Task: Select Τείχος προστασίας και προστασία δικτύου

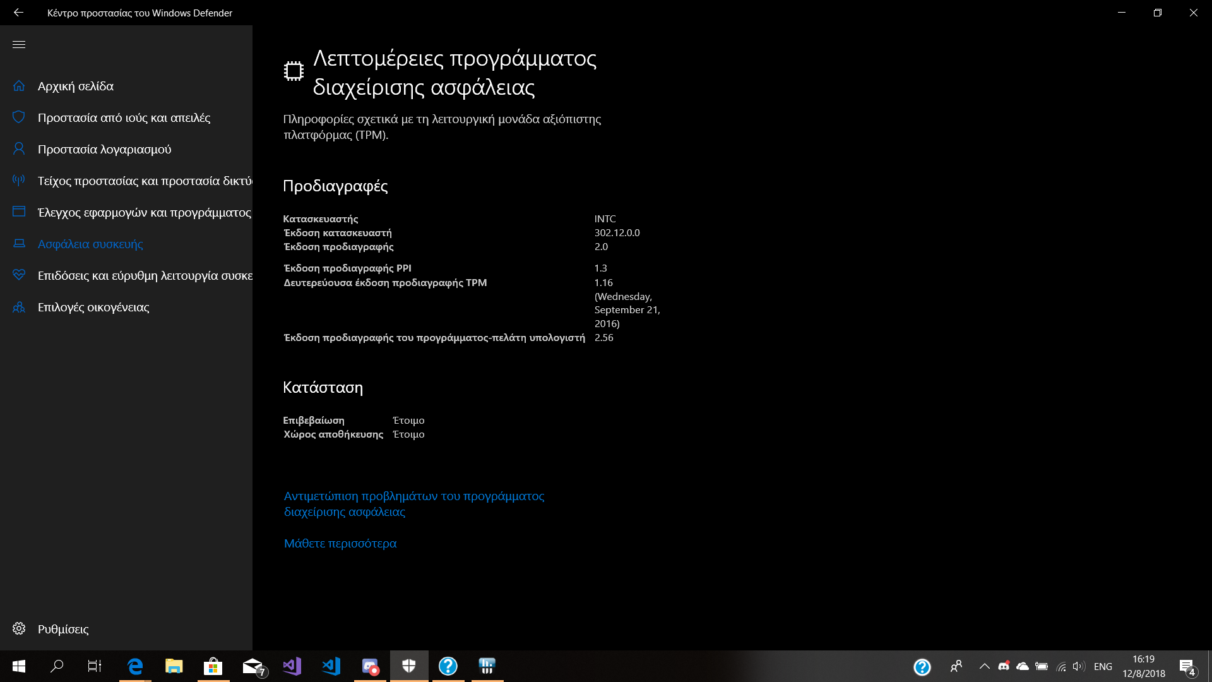Action: 126,181
